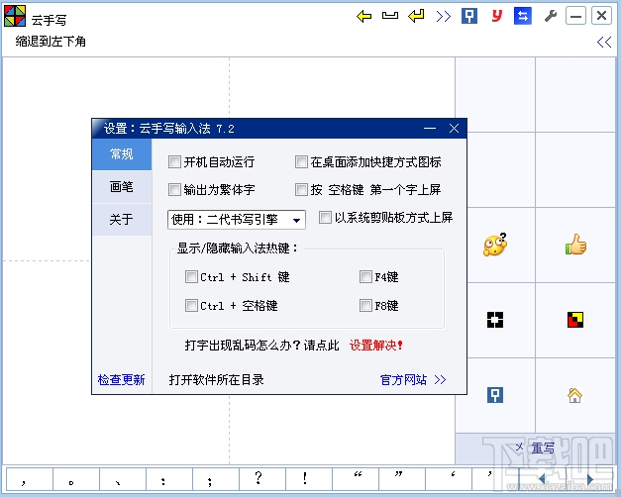This screenshot has height=497, width=621.
Task: Enable Ctrl + 空格键 hotkey checkbox
Action: point(191,305)
